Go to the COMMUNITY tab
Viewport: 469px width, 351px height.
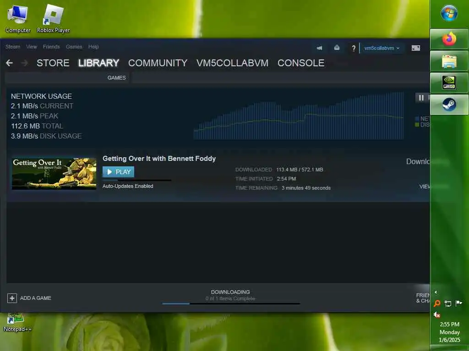(158, 63)
